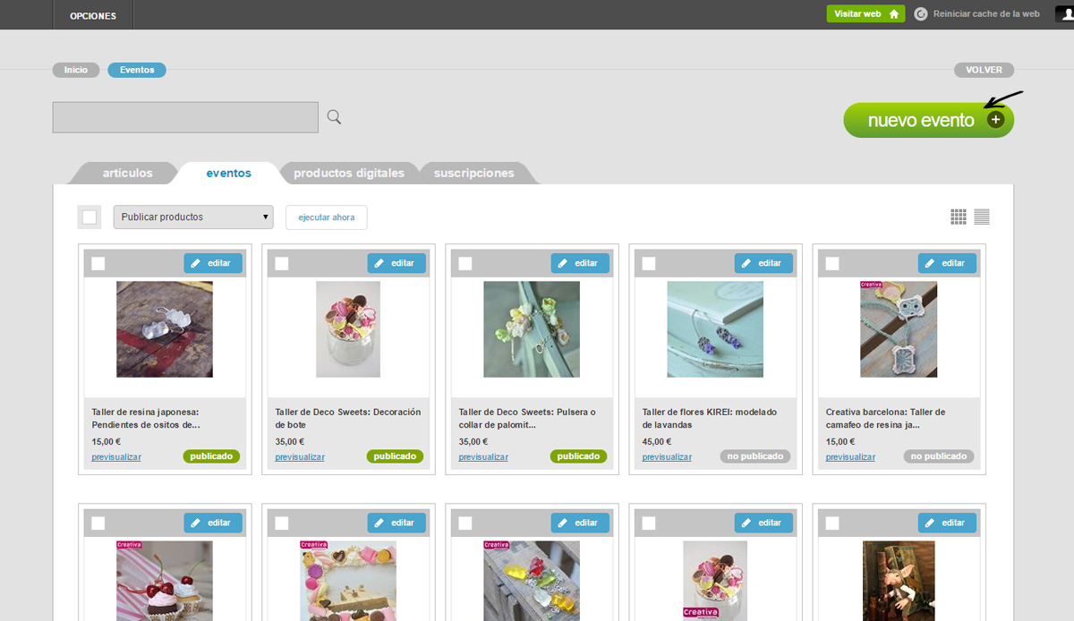The image size is (1074, 621).
Task: Open the bear earrings thumbnail on the resina japonesa card
Action: (165, 329)
